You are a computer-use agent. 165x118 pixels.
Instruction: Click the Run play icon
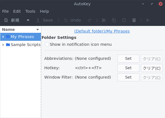(x=148, y=20)
